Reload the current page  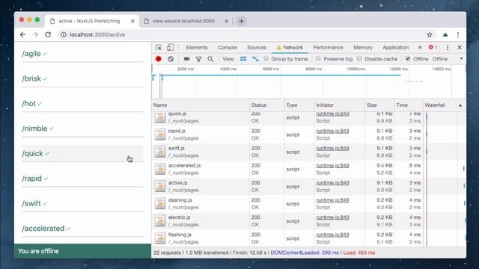[x=48, y=35]
